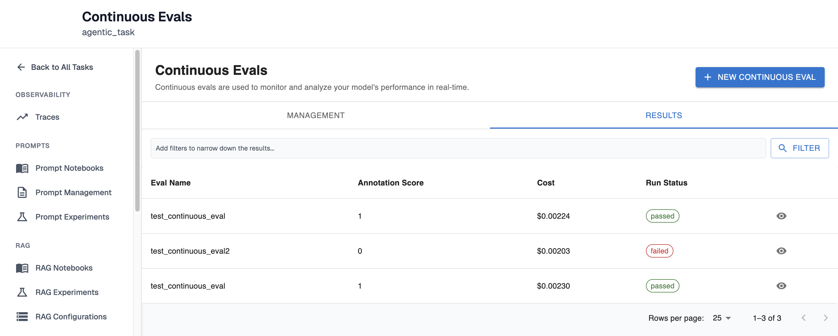Click eye icon for $0.00230 row
This screenshot has height=336, width=838.
pos(781,286)
